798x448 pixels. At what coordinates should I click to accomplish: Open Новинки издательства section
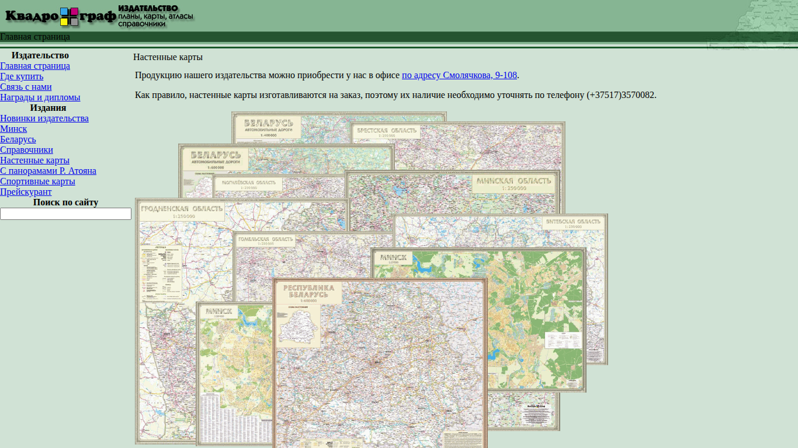click(44, 118)
